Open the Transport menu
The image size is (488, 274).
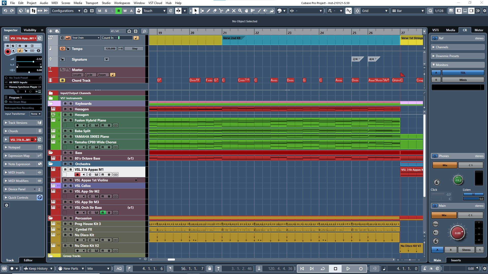coord(91,3)
